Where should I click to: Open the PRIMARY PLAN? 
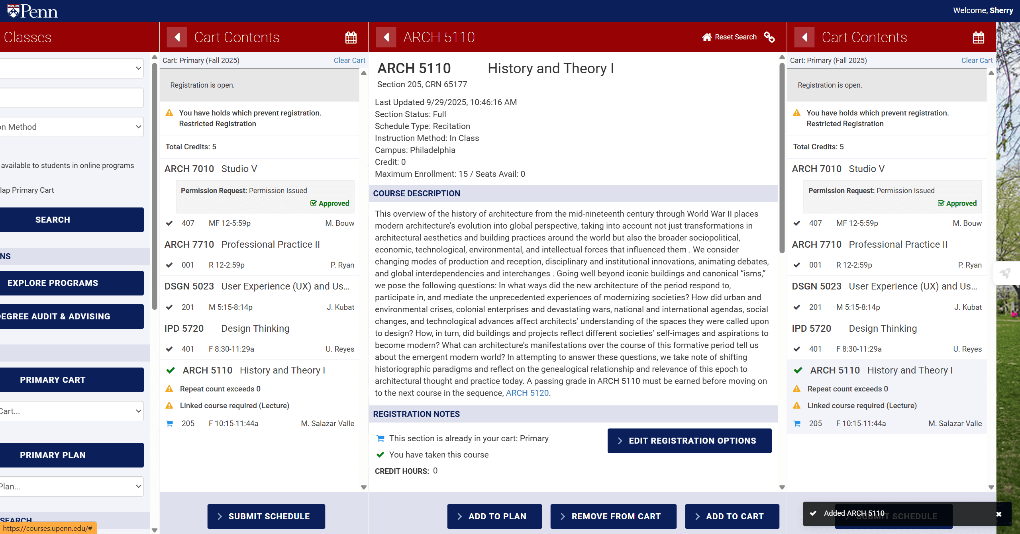[x=72, y=455]
